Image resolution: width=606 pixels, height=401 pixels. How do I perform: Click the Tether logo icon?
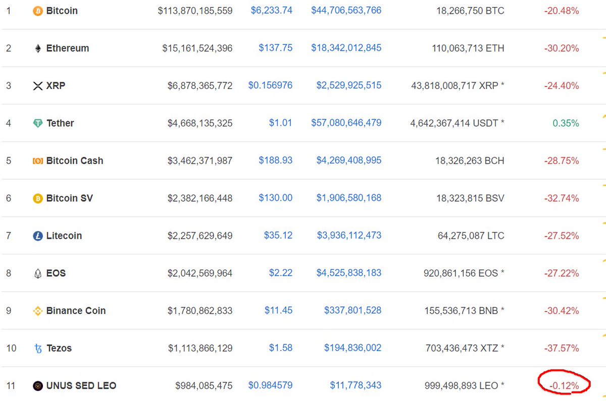(x=37, y=123)
